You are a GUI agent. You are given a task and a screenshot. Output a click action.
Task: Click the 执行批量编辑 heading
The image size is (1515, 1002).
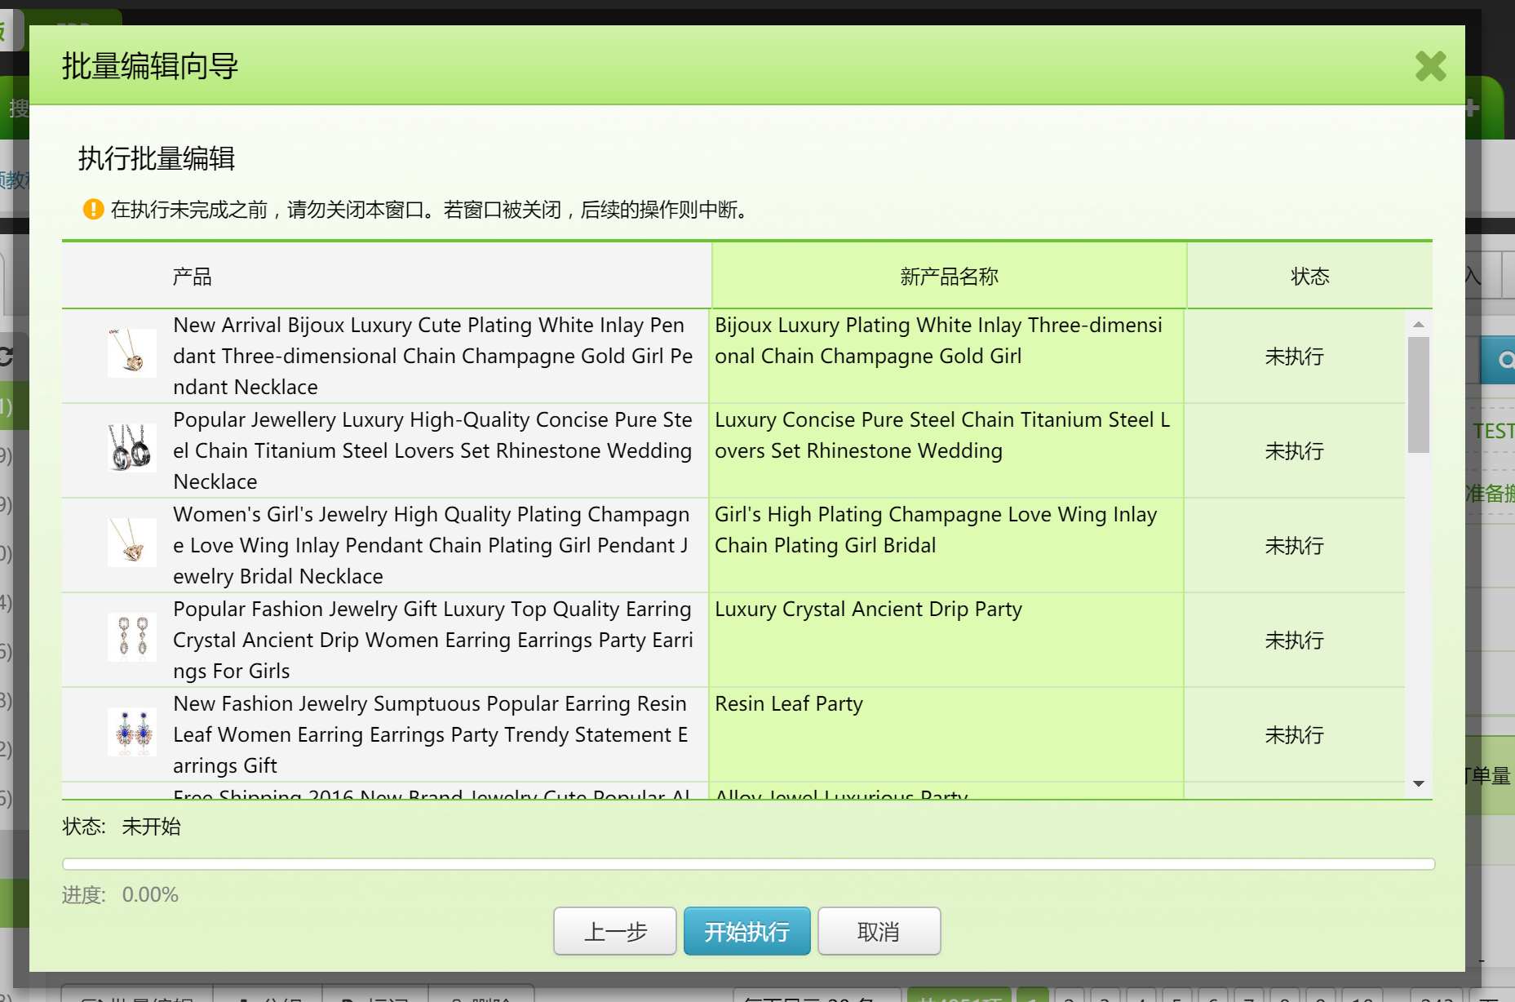tap(157, 157)
